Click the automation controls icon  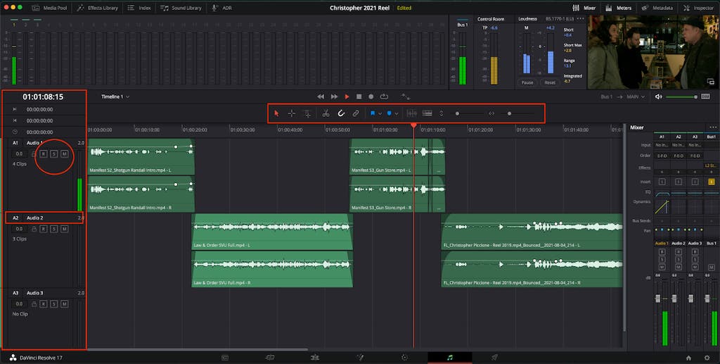pyautogui.click(x=406, y=96)
